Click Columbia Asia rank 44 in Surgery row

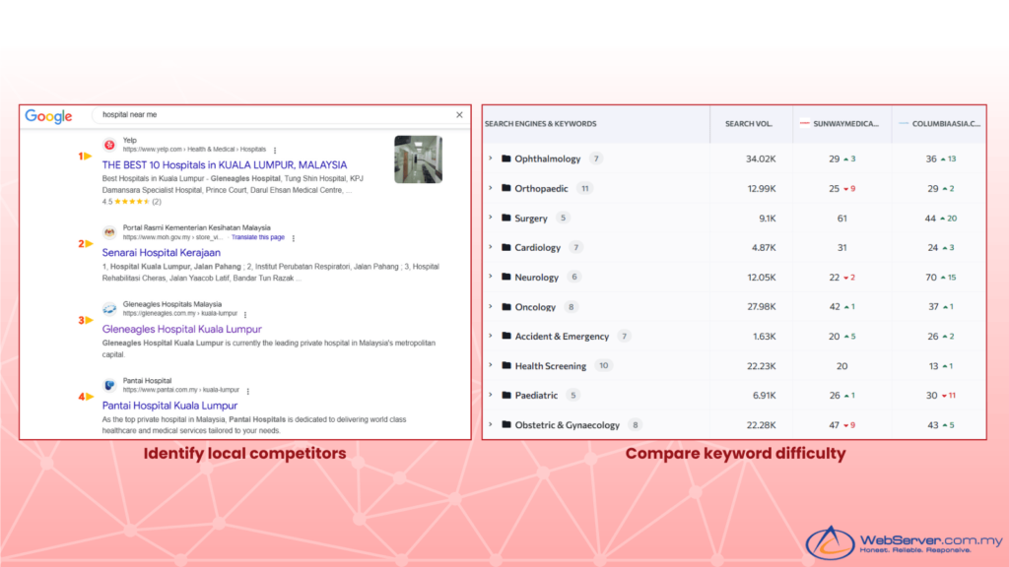pos(930,219)
